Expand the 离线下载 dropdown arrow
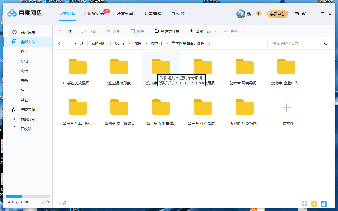Image resolution: width=338 pixels, height=211 pixels. tap(215, 31)
